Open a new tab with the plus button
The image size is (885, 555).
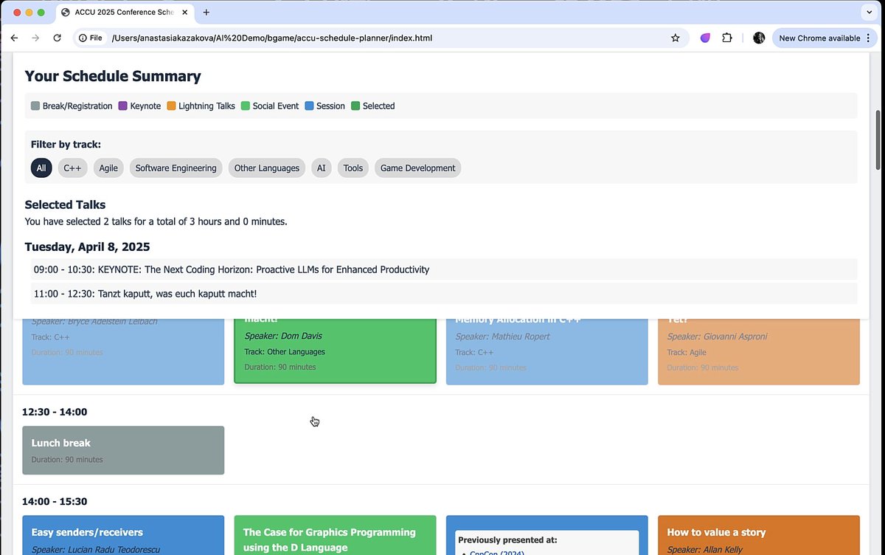click(206, 13)
